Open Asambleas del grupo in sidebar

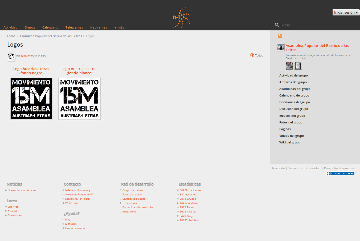(x=295, y=89)
